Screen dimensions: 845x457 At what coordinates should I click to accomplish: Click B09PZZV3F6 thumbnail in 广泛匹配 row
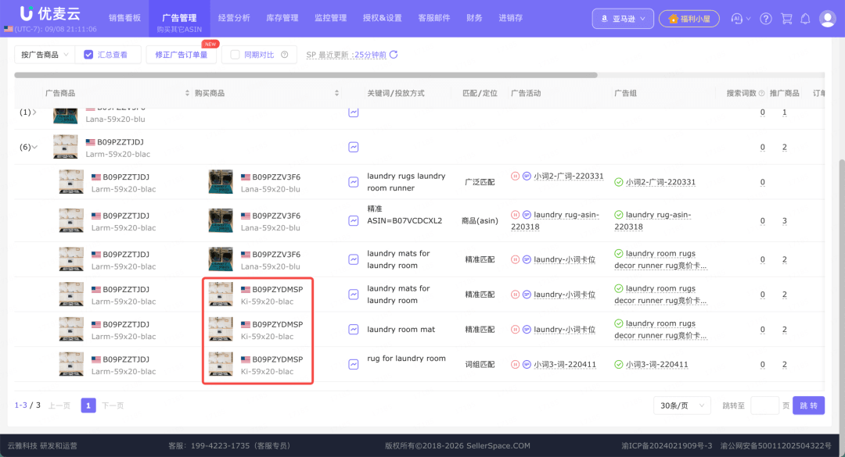click(221, 182)
